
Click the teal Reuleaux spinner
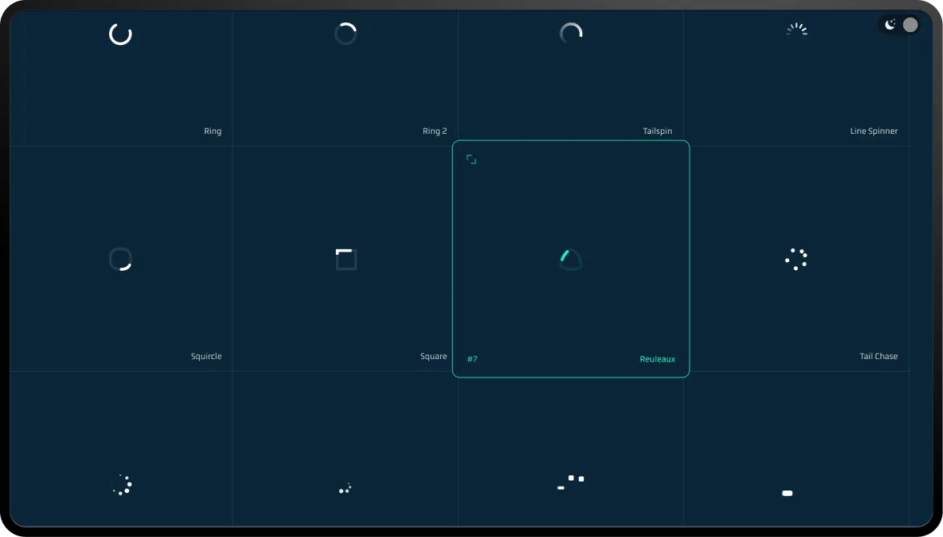[x=571, y=260]
